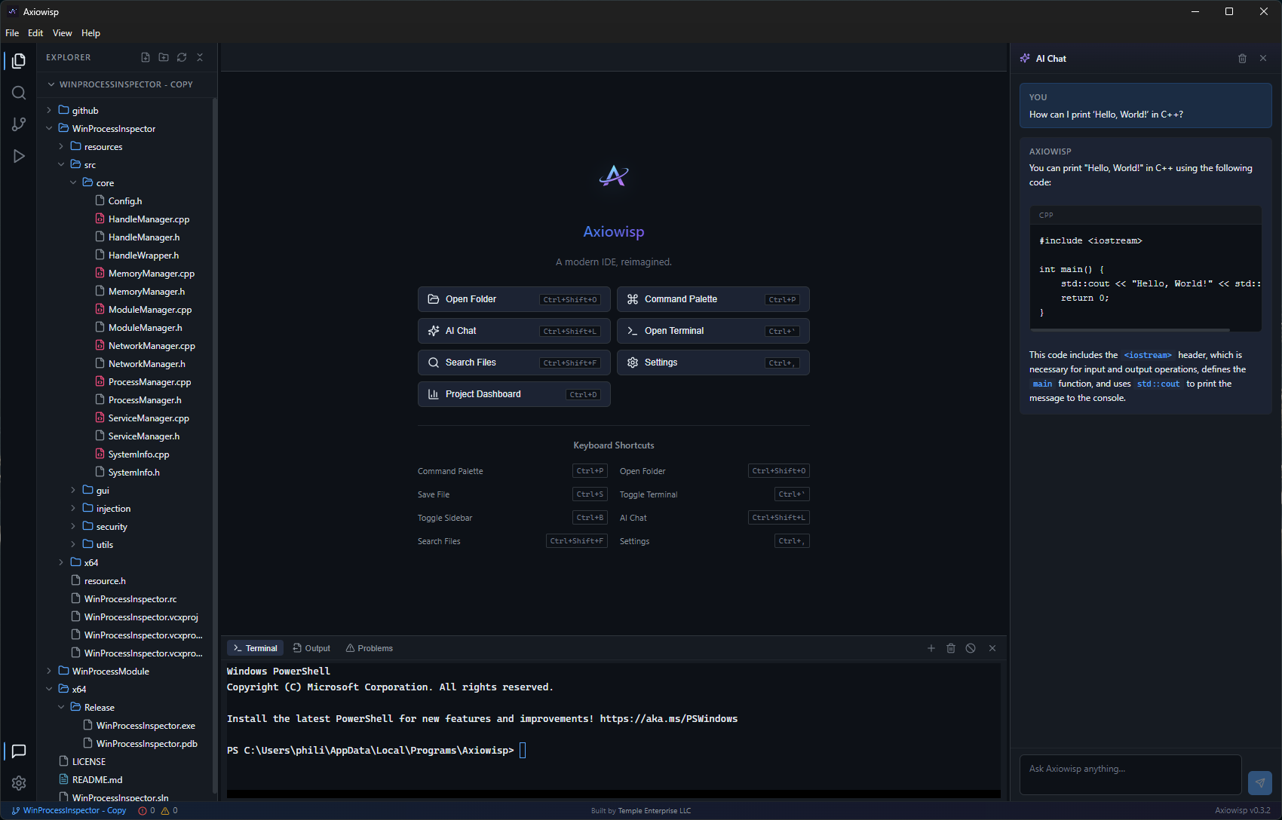Send a chat message with the paper-plane icon
The height and width of the screenshot is (820, 1282).
pos(1260,783)
